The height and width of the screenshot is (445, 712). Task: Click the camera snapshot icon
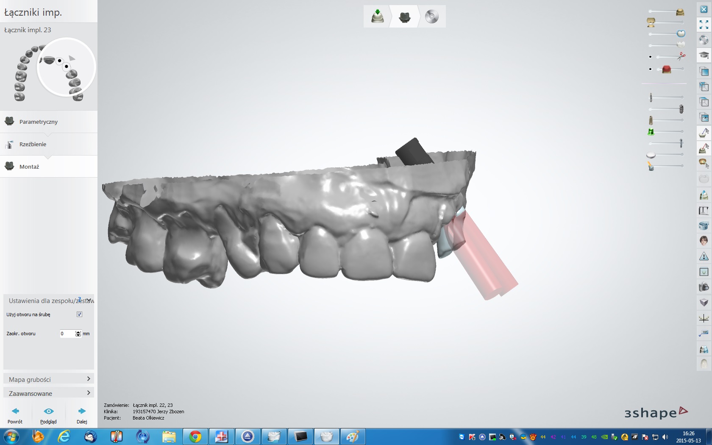[x=704, y=287]
